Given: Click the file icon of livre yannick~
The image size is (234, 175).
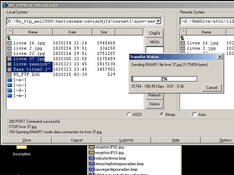Looking at the screenshot, I should 9,64.
